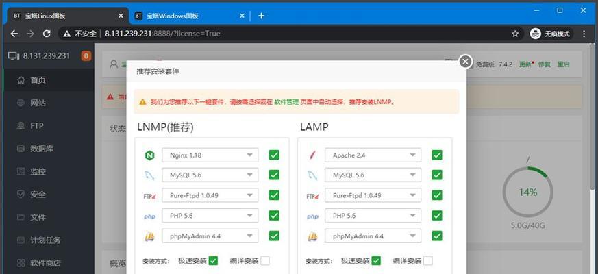This screenshot has width=598, height=274.
Task: Click the 软件管理 link in the notice
Action: (286, 102)
